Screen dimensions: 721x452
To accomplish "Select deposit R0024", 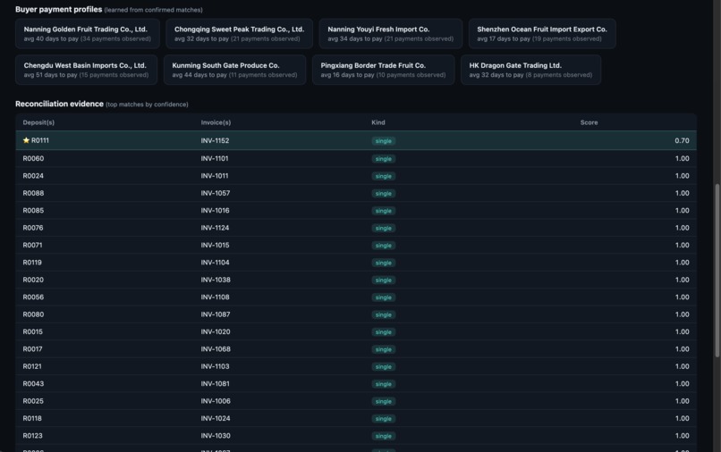I will (33, 176).
